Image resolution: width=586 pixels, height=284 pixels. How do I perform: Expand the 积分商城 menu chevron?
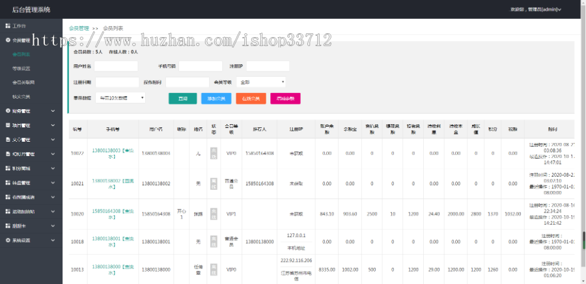point(53,168)
